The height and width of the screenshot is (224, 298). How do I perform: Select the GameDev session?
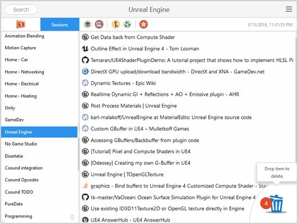[39, 120]
